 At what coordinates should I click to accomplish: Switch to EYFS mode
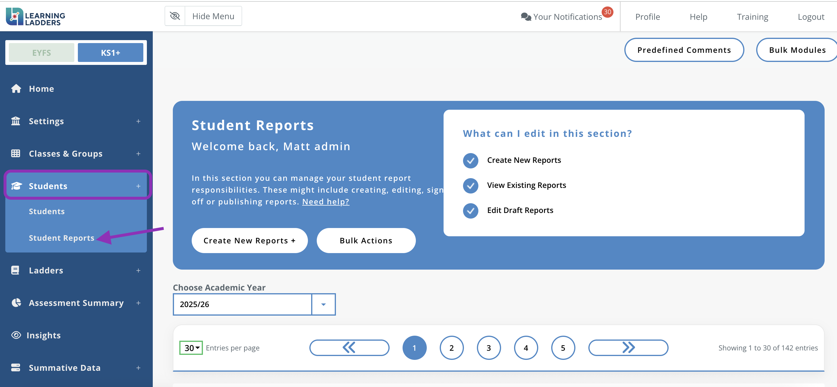click(42, 53)
